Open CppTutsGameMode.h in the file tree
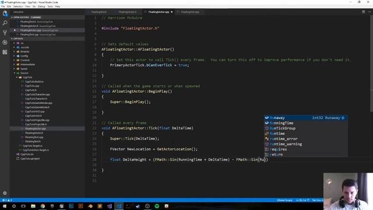 (37, 107)
